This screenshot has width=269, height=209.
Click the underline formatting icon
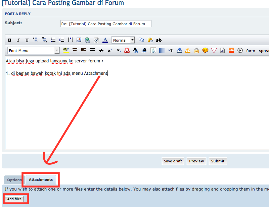[x=27, y=40]
